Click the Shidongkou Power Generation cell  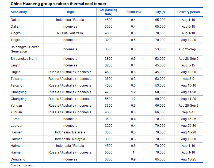pyautogui.click(x=25, y=49)
